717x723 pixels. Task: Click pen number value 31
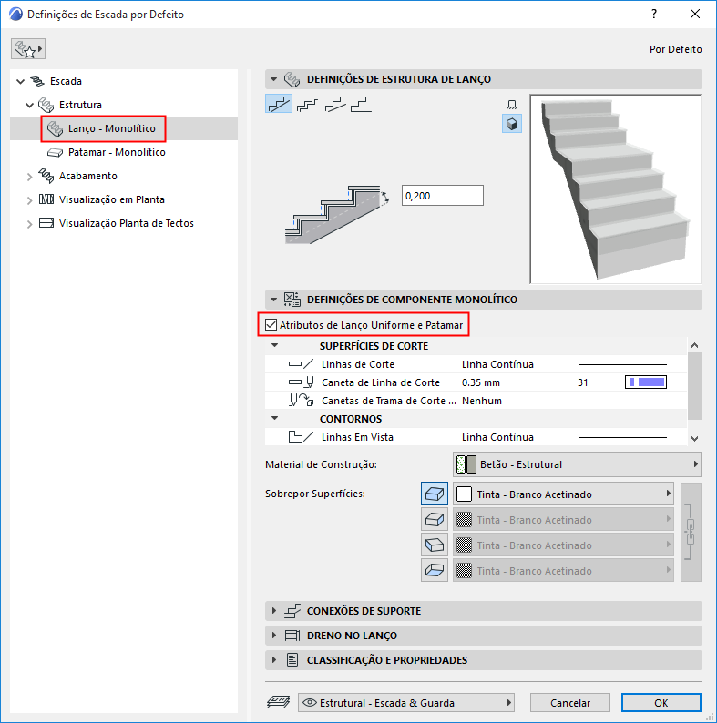[583, 382]
